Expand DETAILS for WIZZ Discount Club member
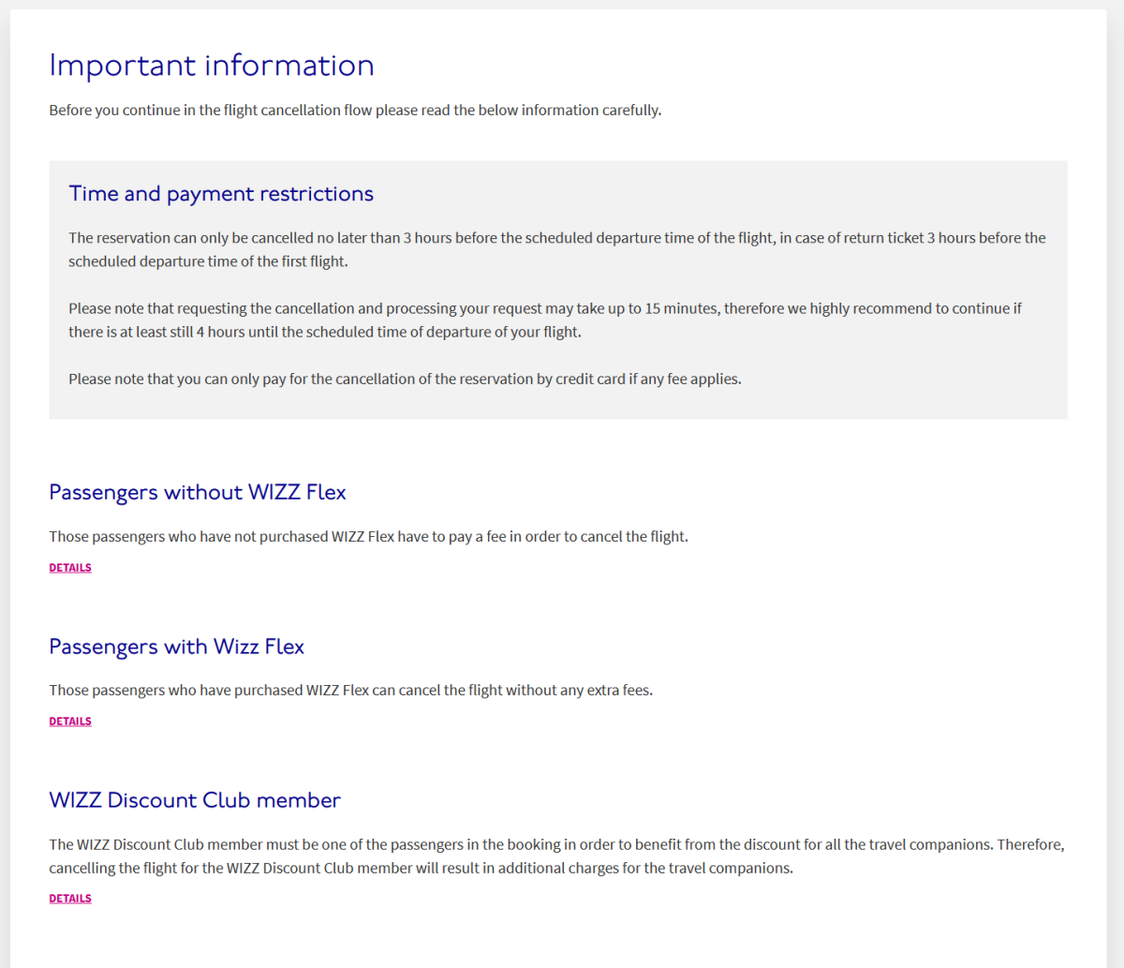 click(70, 899)
